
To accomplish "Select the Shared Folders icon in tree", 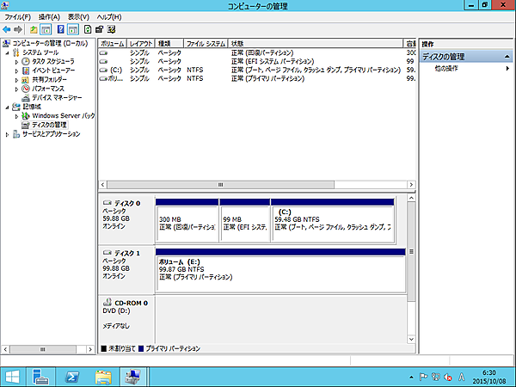I will (x=25, y=80).
